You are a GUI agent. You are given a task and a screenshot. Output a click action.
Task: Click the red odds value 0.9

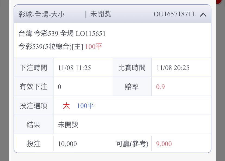click(160, 87)
